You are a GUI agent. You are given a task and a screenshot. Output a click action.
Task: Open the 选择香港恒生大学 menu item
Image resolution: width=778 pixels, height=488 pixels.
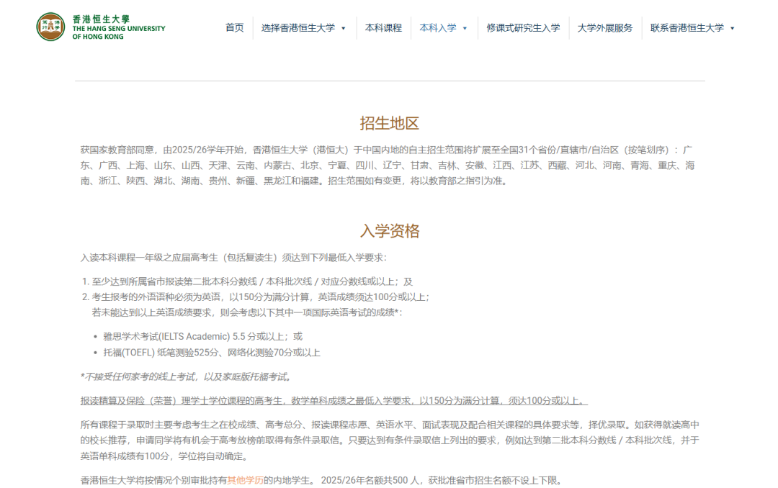pos(298,28)
